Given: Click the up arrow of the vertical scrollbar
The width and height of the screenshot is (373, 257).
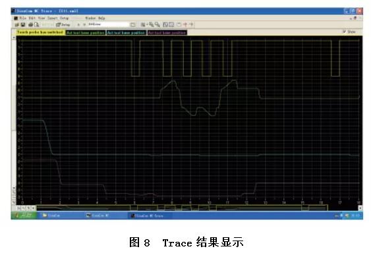Looking at the screenshot, I should pos(14,38).
